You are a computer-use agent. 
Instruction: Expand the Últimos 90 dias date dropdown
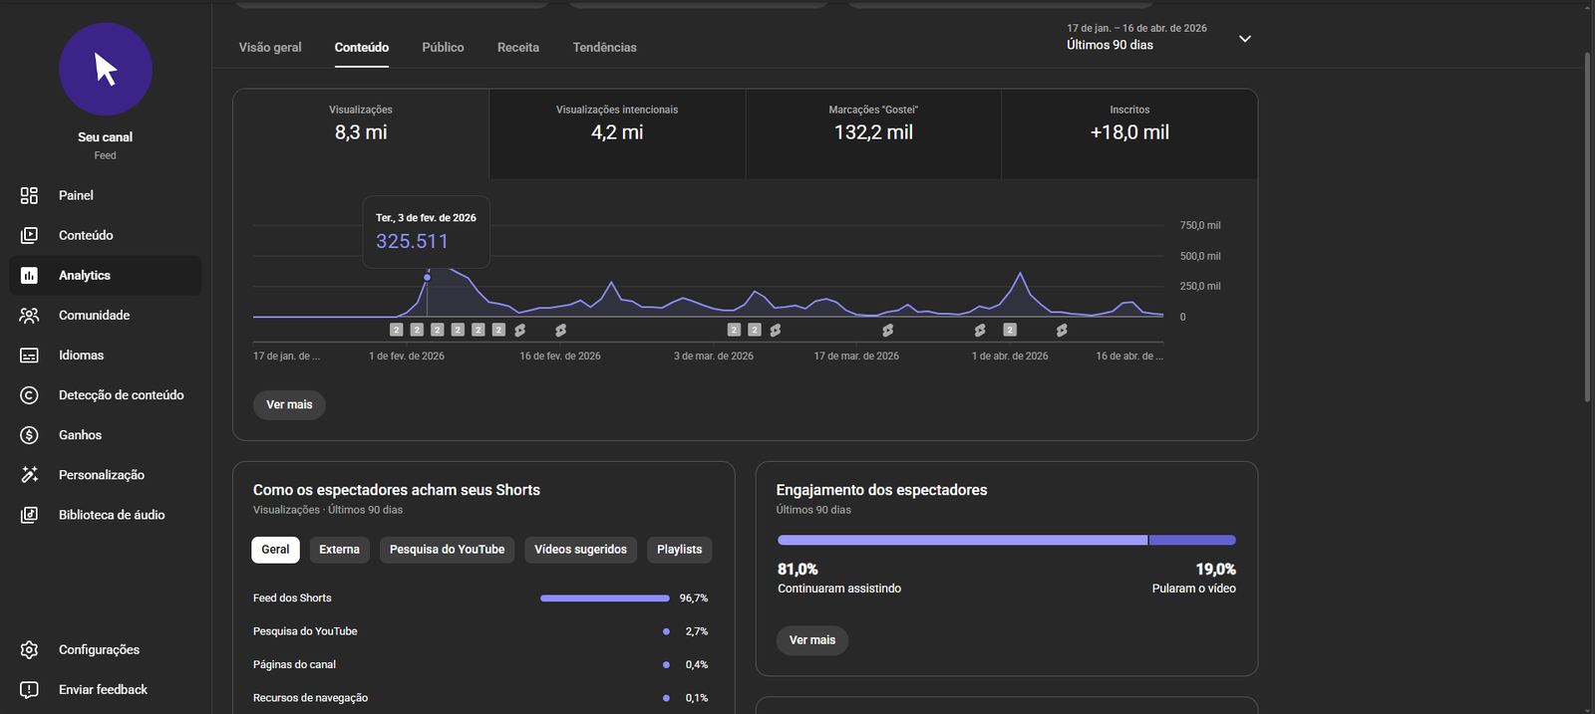coord(1244,39)
